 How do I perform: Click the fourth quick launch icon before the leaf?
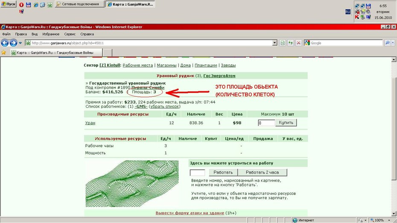point(43,5)
